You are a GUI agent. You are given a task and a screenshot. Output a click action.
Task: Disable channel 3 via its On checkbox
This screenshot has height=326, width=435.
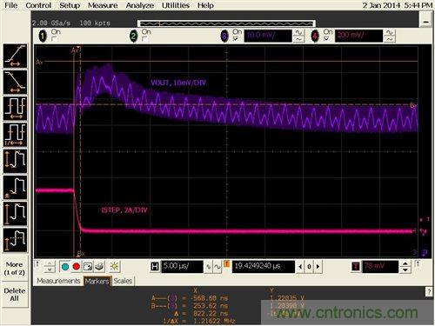pos(236,38)
